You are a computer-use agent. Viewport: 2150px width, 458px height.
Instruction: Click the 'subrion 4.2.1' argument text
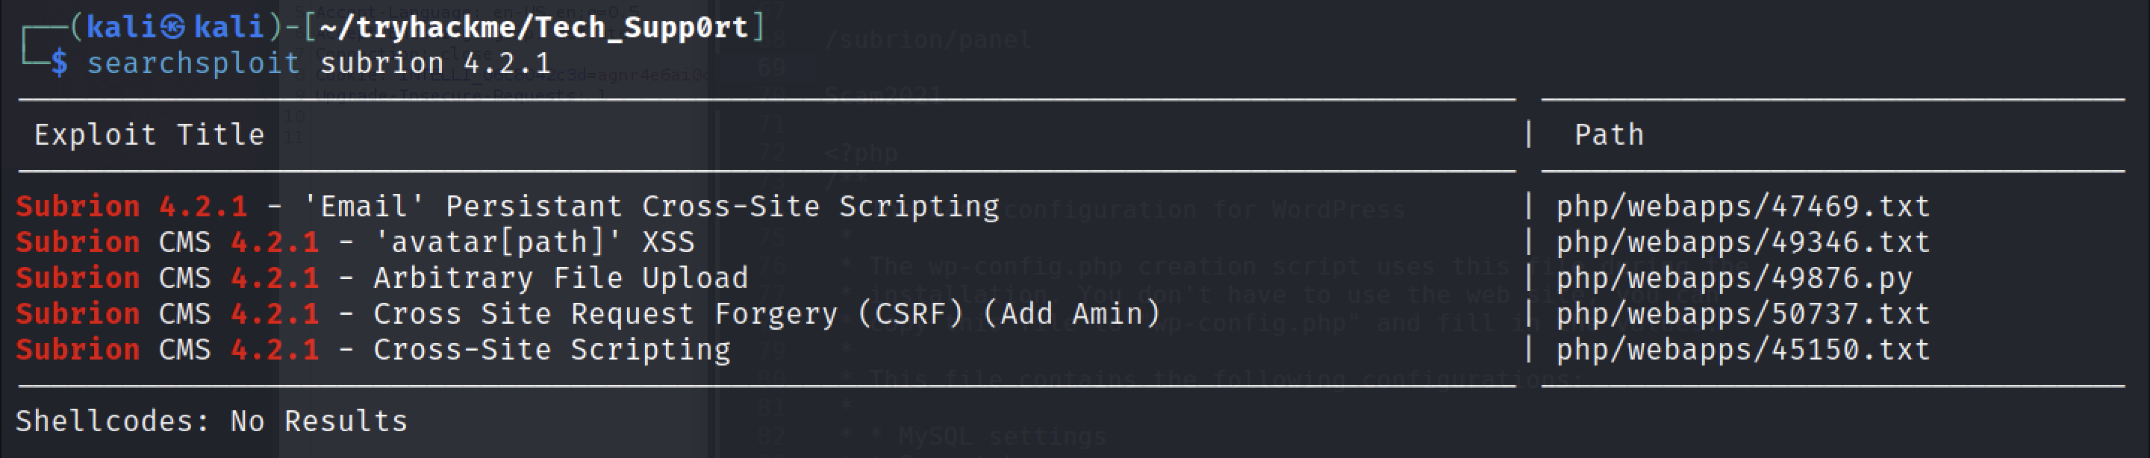pos(434,63)
